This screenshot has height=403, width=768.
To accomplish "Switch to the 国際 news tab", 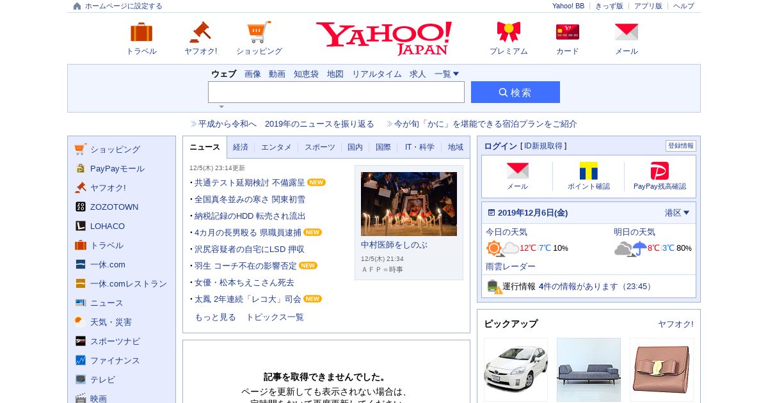I will point(383,147).
